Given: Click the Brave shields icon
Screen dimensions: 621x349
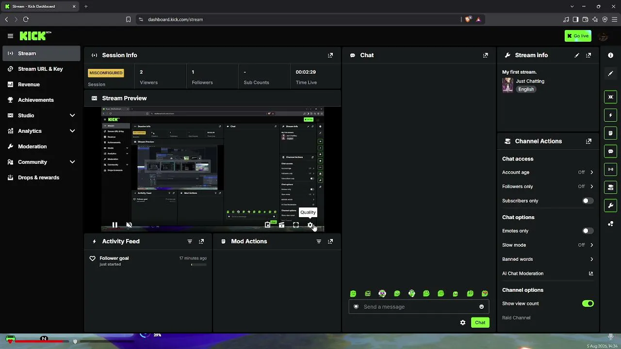Looking at the screenshot, I should point(468,19).
